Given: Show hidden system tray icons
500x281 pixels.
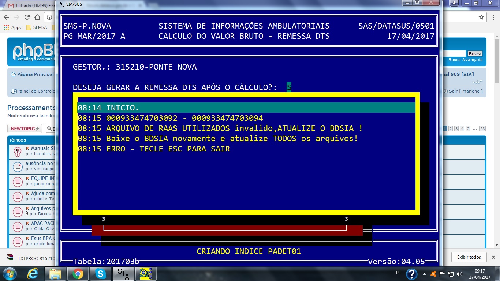Looking at the screenshot, I should [424, 273].
